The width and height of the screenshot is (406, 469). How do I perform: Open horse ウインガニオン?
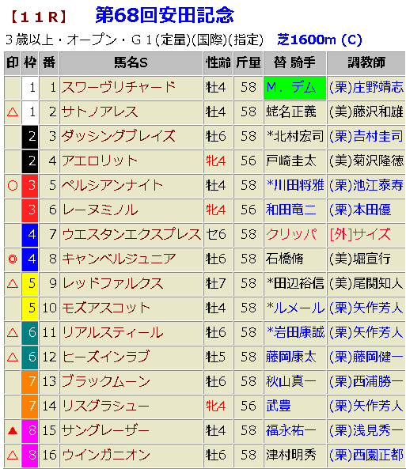(x=106, y=456)
